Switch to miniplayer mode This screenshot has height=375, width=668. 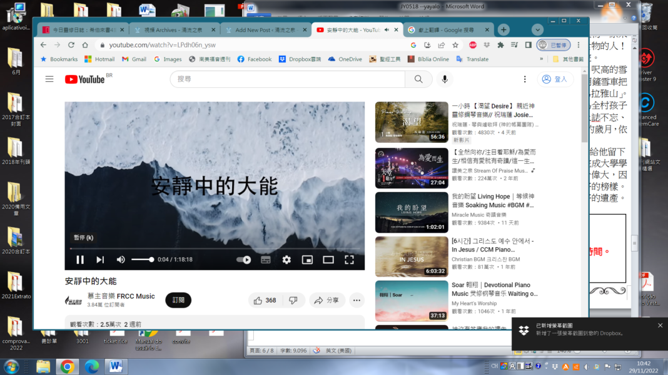point(307,260)
